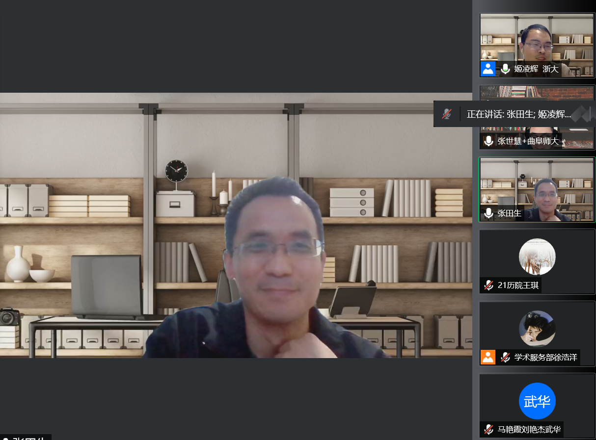
Task: Click the orange co-host icon beside 学术服务部徐浩洋
Action: click(488, 357)
